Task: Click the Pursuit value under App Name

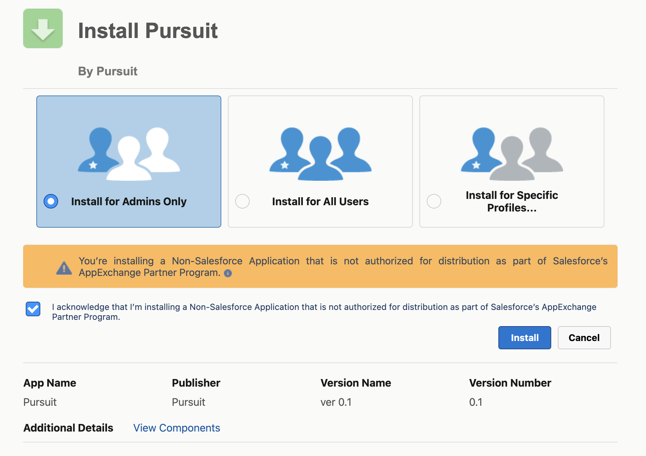Action: (x=40, y=402)
